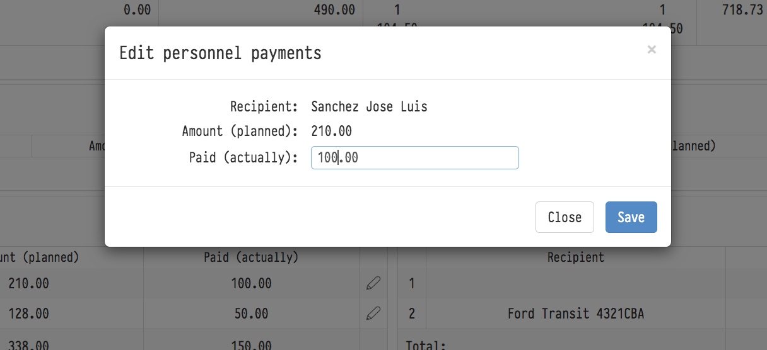Click the pencil edit icon in the 50.00 row
767x350 pixels.
pyautogui.click(x=373, y=313)
